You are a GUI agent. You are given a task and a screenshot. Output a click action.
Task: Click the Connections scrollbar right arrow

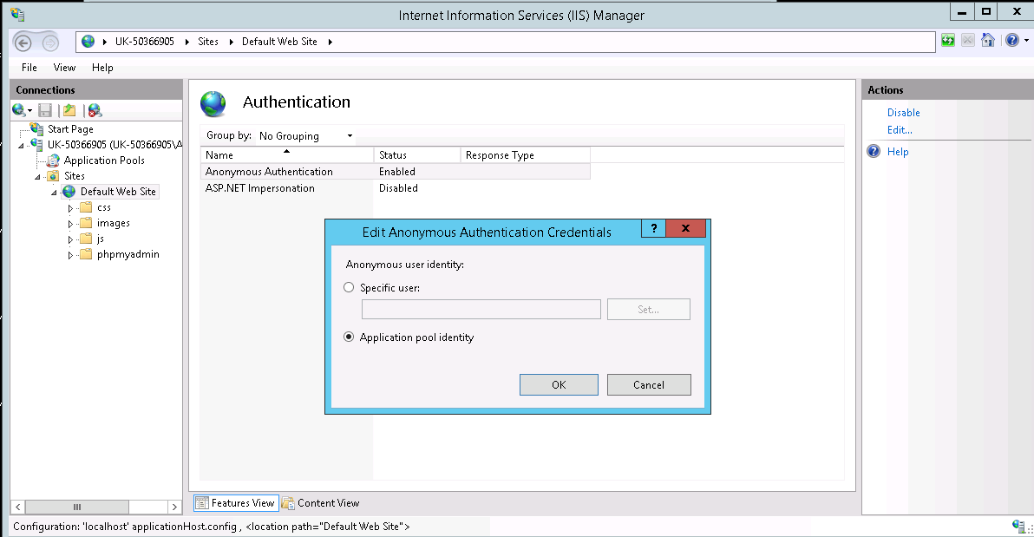pyautogui.click(x=174, y=507)
